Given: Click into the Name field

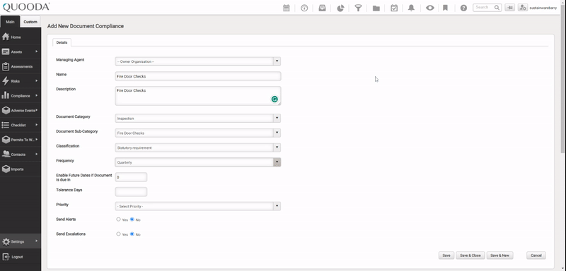Looking at the screenshot, I should click(198, 76).
